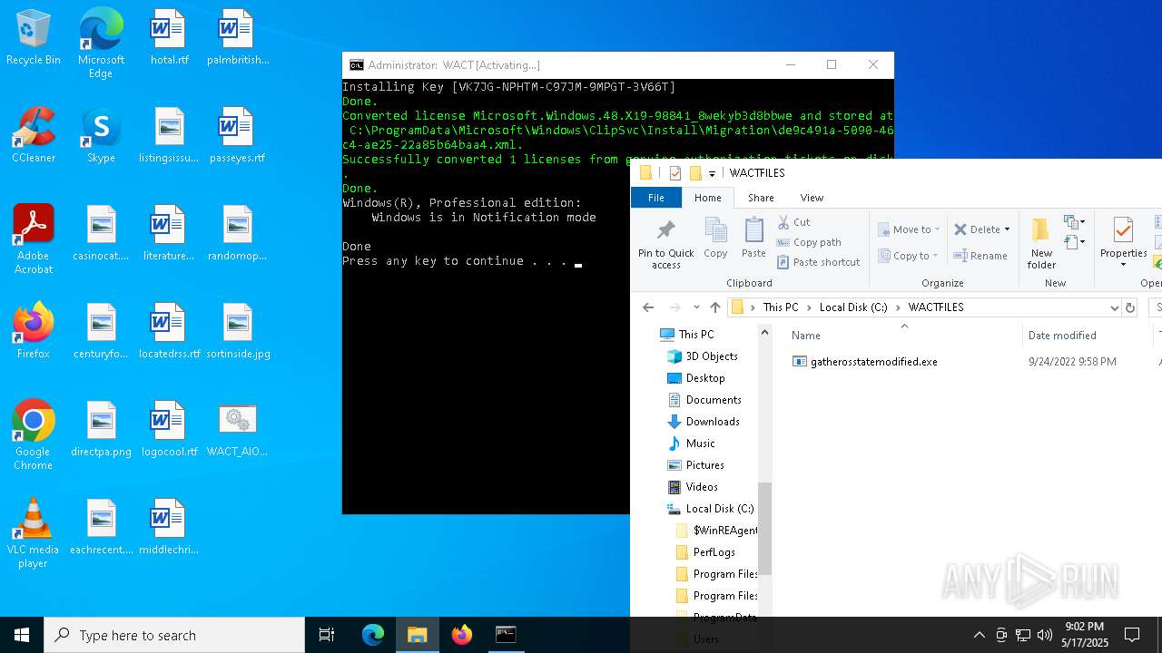The image size is (1162, 653).
Task: Open Properties from the Explorer ribbon
Action: [x=1123, y=243]
